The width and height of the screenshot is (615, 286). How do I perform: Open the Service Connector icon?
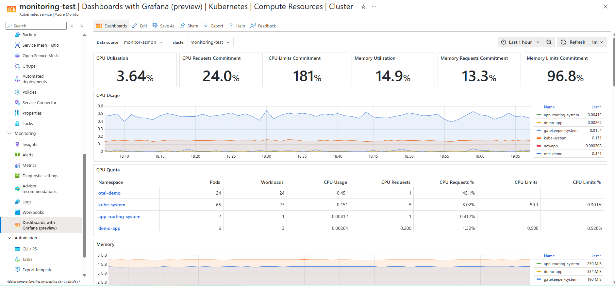coord(17,103)
